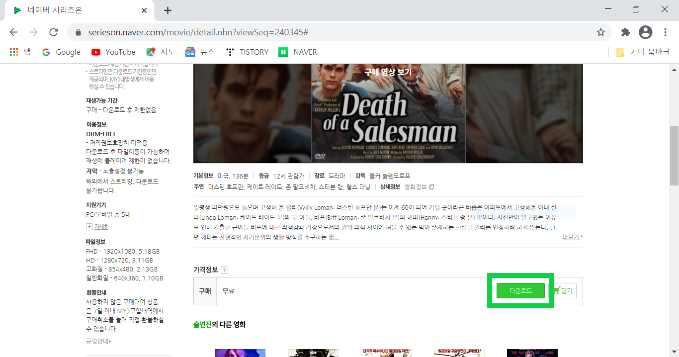Open 규정안내 regulations link
Screen dimensions: 679x357
[98, 341]
